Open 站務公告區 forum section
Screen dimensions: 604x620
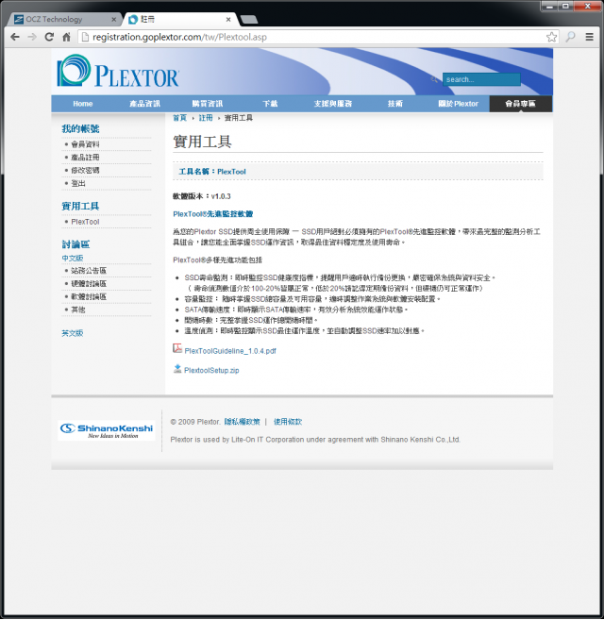(x=89, y=271)
